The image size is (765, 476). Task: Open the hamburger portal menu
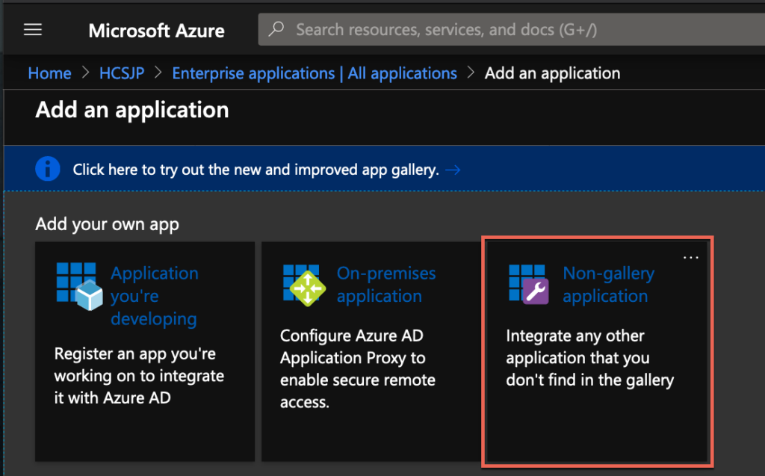coord(33,30)
